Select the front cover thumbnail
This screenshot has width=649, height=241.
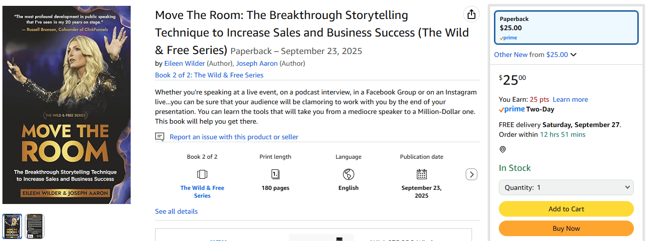coord(13,226)
